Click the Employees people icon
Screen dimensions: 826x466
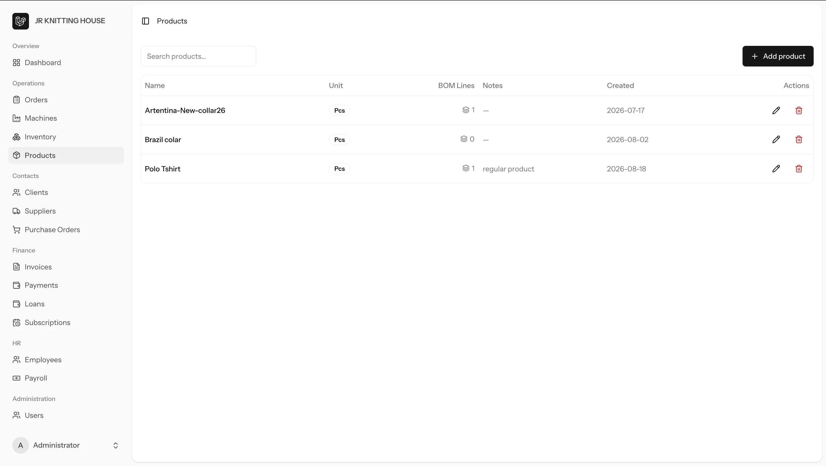point(16,360)
